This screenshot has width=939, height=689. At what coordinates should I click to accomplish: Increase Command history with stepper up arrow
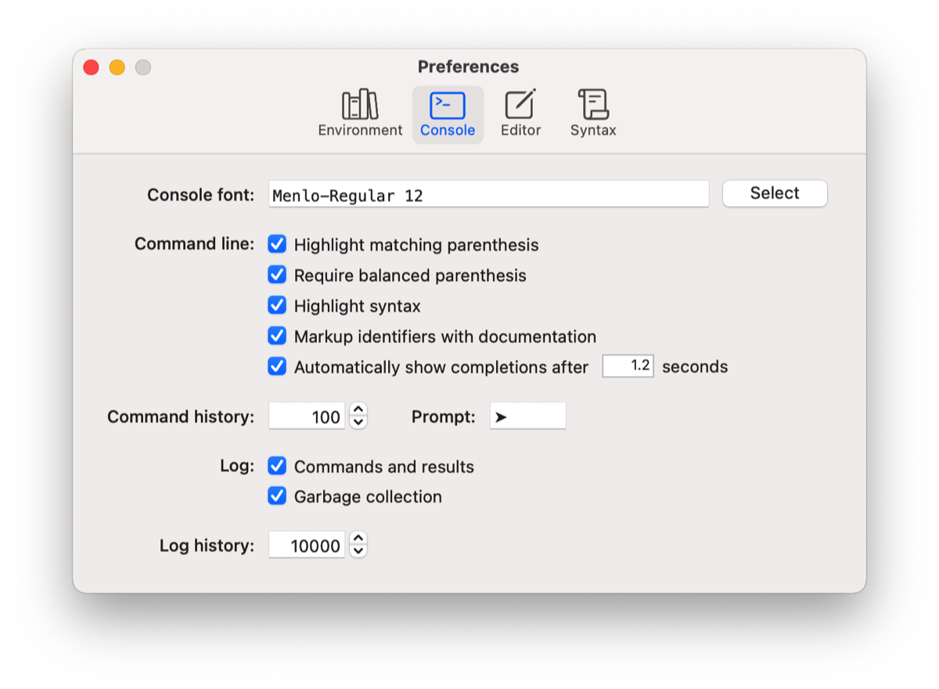[x=358, y=409]
